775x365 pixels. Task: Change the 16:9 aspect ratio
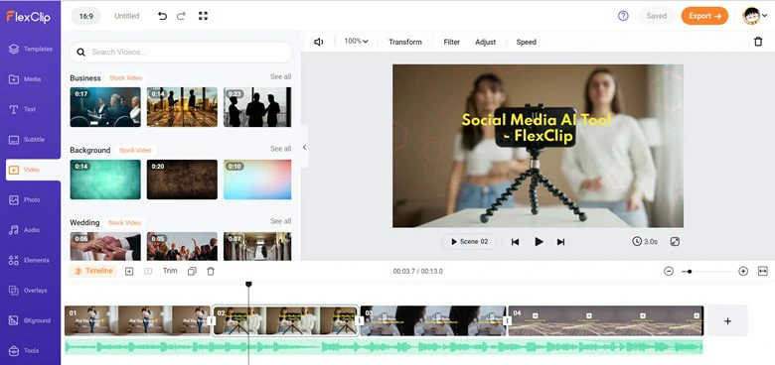pyautogui.click(x=86, y=16)
